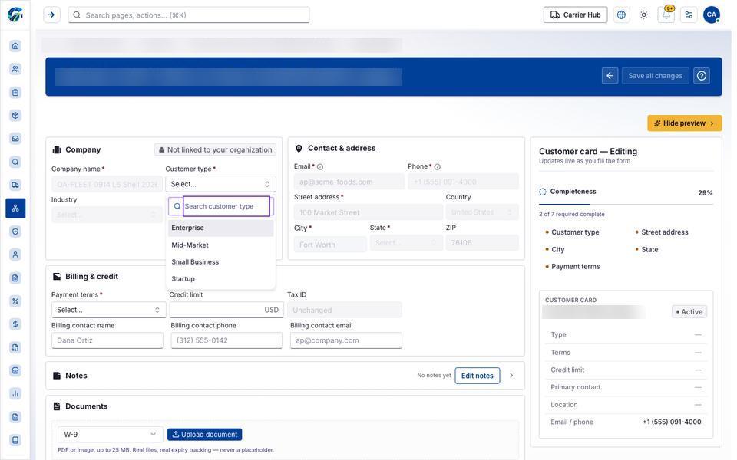Open the package box icon in sidebar
Viewport: 737px width, 460px height.
click(x=15, y=116)
